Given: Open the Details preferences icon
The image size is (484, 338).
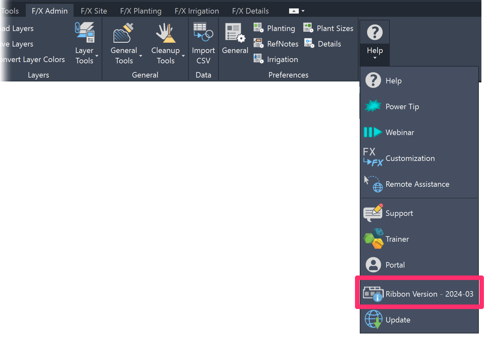Looking at the screenshot, I should click(x=309, y=43).
